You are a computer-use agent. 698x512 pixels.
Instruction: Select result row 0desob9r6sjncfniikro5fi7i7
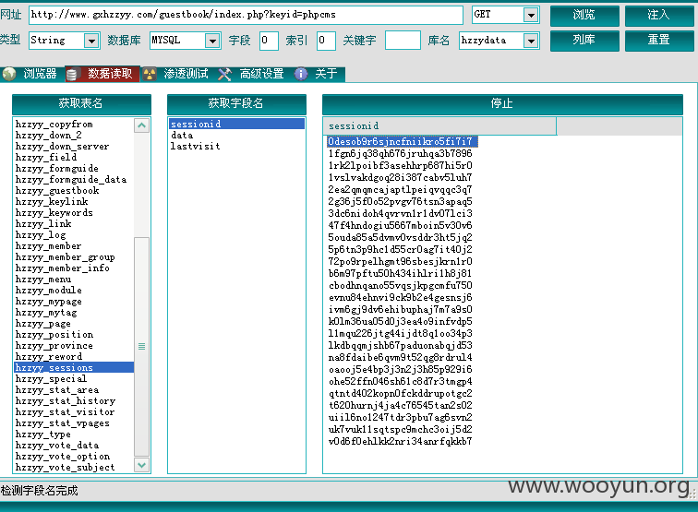(402, 141)
